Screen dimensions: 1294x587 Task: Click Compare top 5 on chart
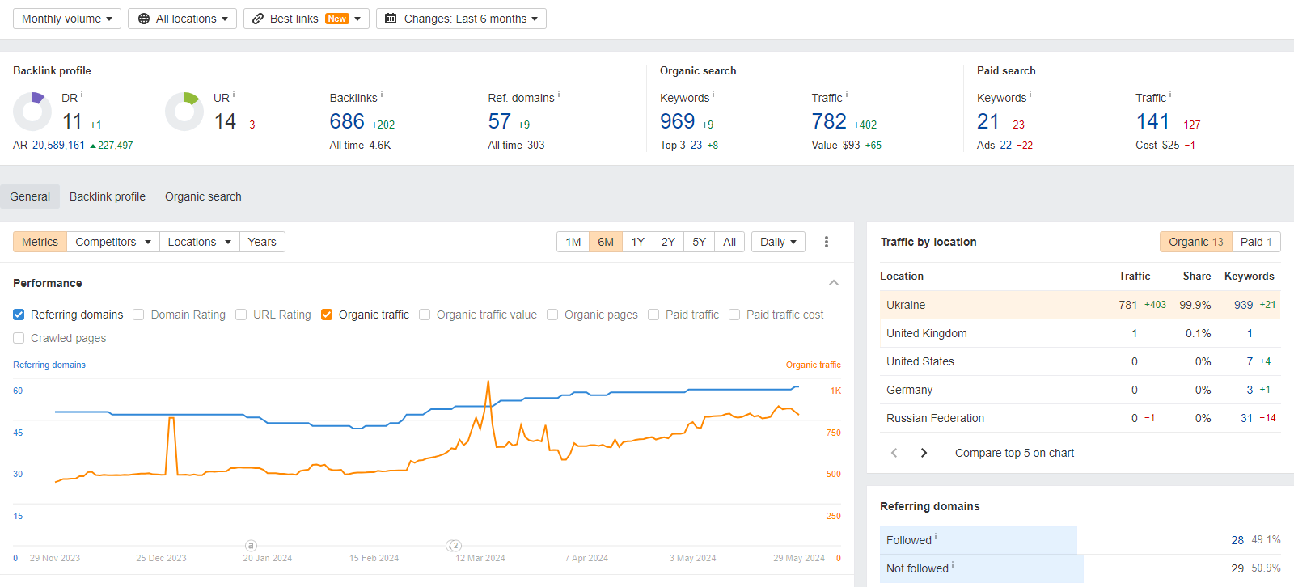point(1014,453)
